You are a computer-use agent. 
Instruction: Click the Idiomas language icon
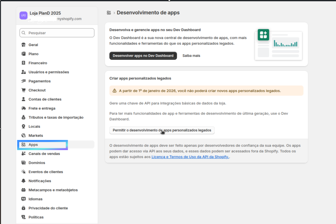coord(23,199)
